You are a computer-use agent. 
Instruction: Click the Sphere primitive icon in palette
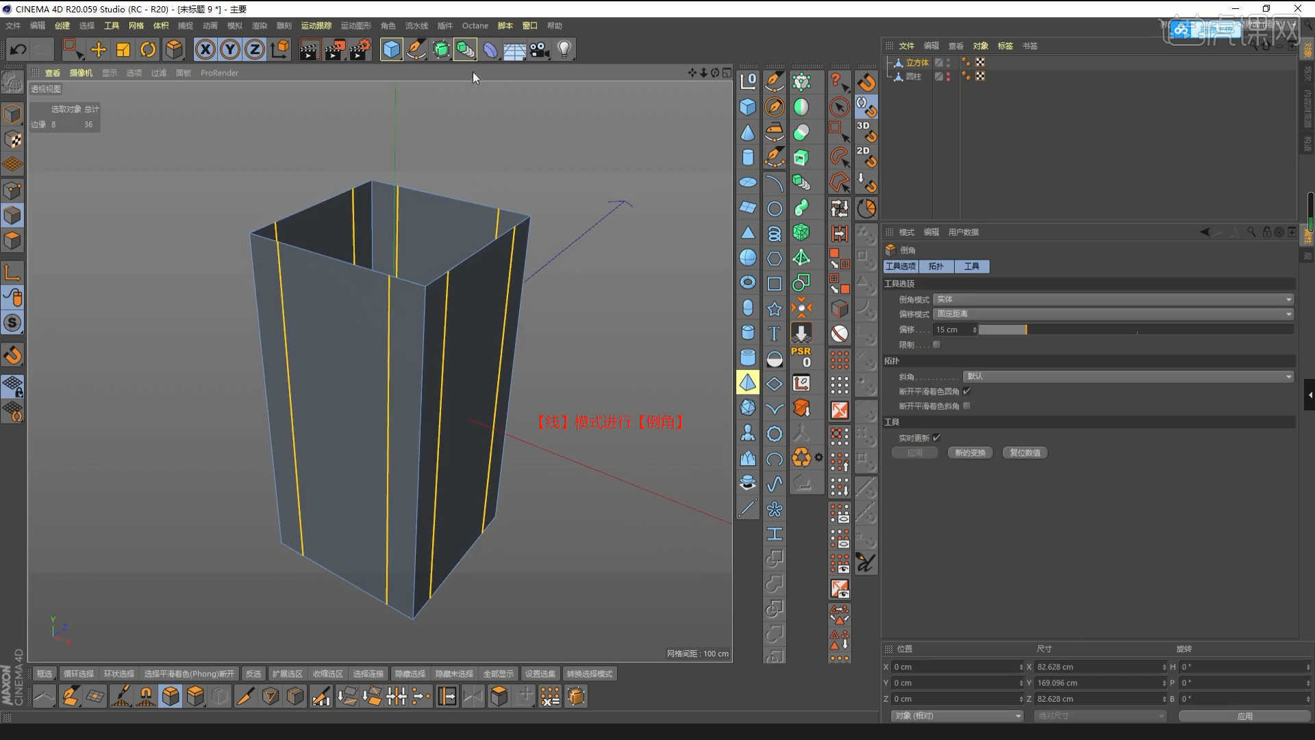(x=748, y=258)
